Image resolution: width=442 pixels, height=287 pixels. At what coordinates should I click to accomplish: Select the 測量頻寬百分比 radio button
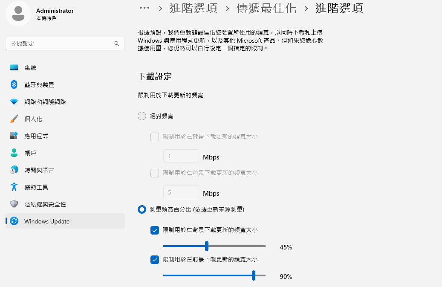142,209
